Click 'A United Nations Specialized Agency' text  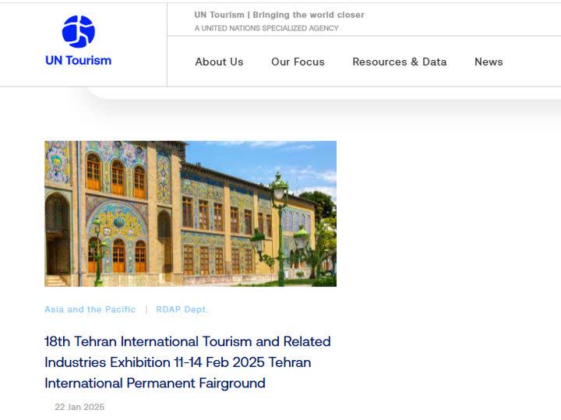tap(266, 28)
